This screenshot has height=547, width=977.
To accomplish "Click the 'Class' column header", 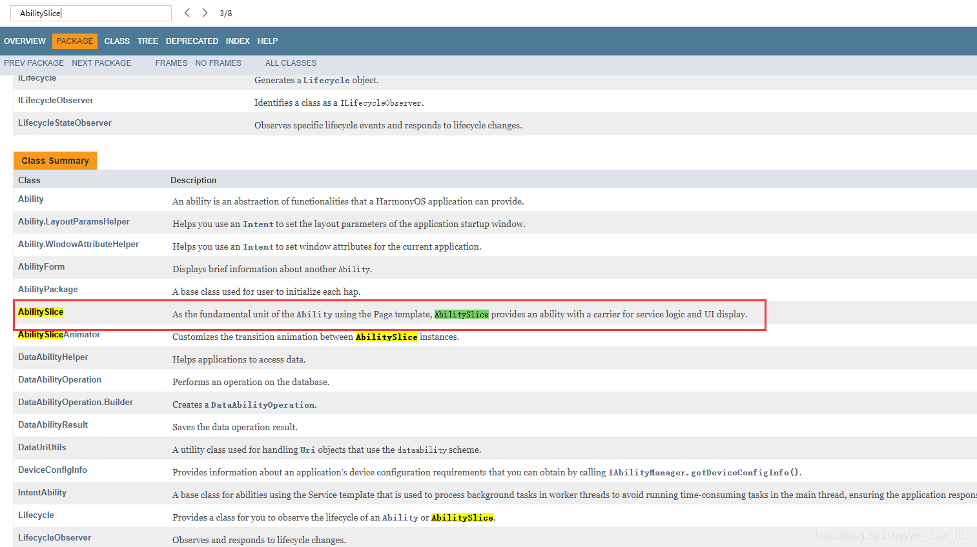I will coord(29,181).
